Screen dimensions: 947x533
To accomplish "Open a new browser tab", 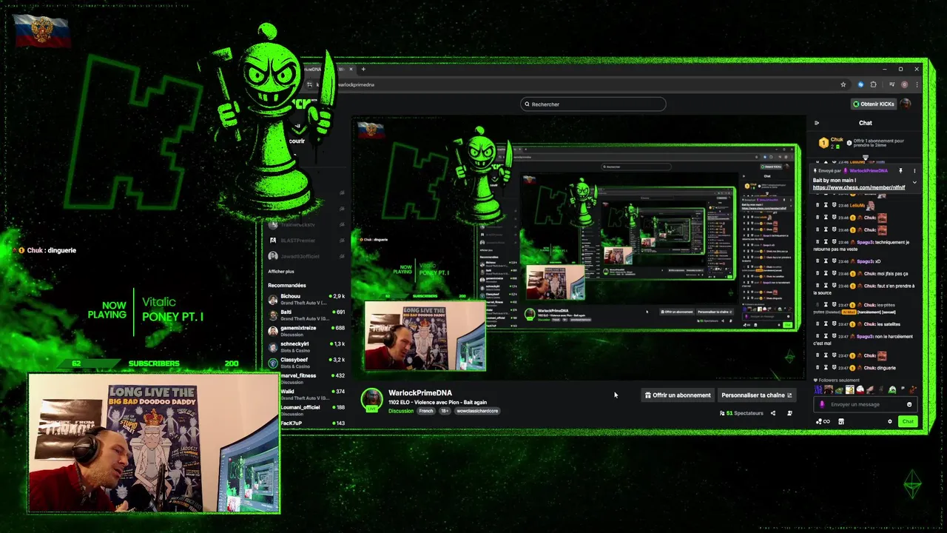I will click(363, 69).
